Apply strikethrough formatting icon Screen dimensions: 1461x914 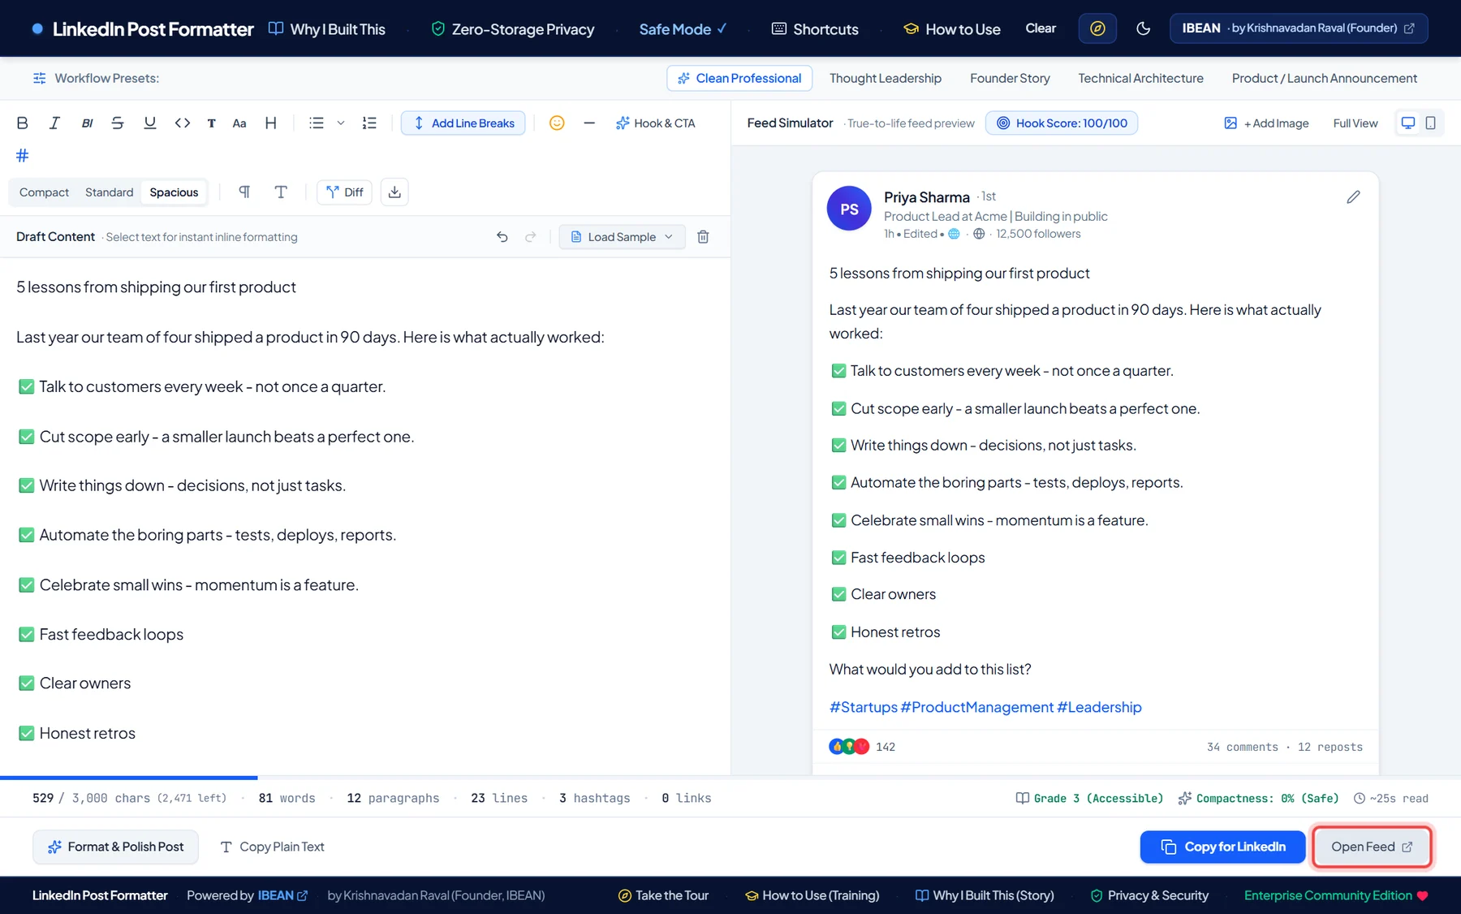pyautogui.click(x=118, y=123)
